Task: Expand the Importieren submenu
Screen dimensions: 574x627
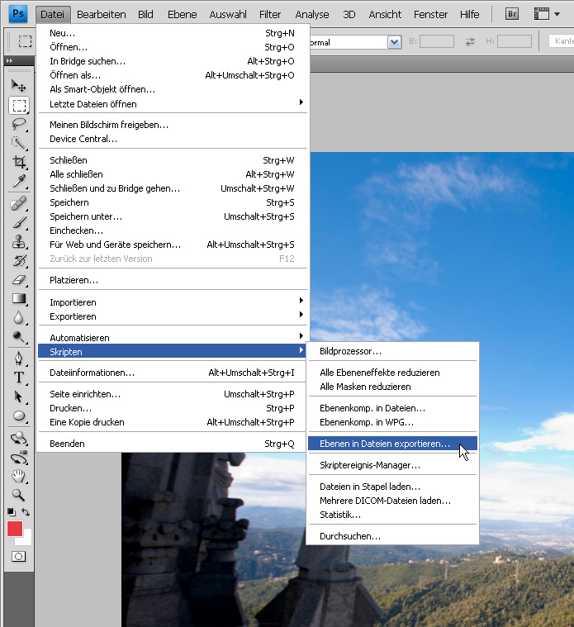Action: [x=173, y=302]
